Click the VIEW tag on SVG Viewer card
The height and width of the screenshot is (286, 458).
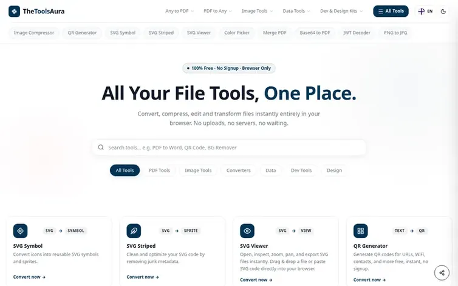(x=306, y=231)
